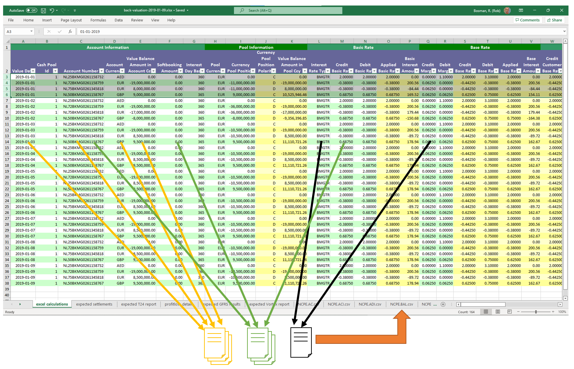The width and height of the screenshot is (574, 369).
Task: Open Interest Rate Type filter dropdown
Action: pyautogui.click(x=327, y=71)
